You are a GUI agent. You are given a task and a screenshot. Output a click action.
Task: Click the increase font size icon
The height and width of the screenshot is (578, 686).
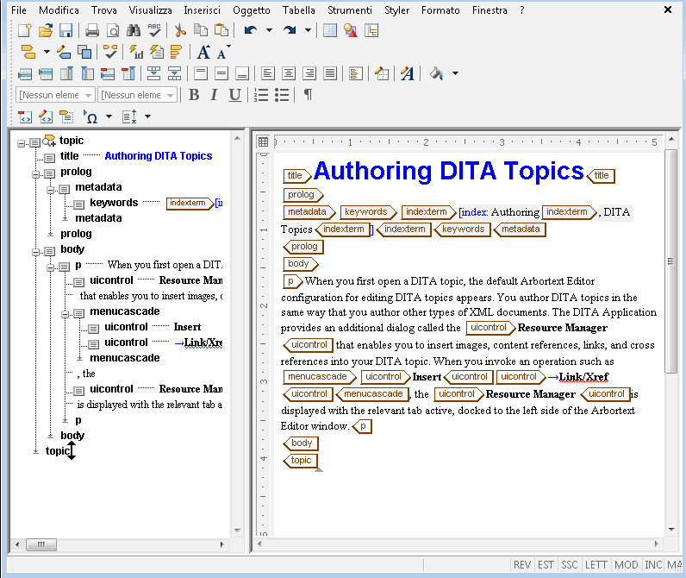203,52
